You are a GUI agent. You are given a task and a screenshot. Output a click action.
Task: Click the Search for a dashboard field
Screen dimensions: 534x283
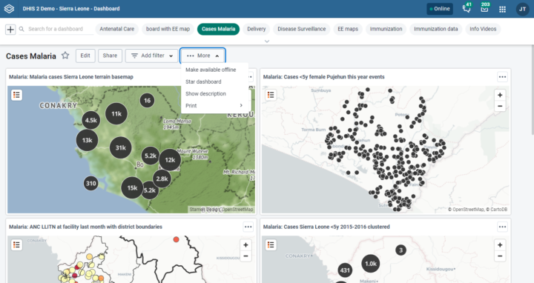click(x=56, y=29)
